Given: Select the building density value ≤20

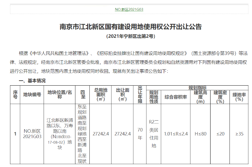Looking at the screenshot, I should pos(220,134).
